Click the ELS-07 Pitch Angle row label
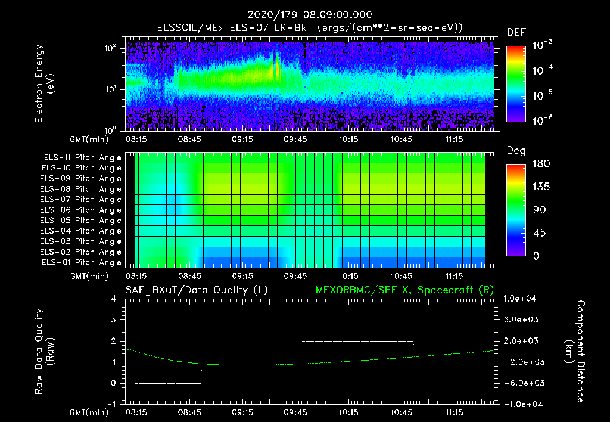This screenshot has height=422, width=610. (81, 199)
